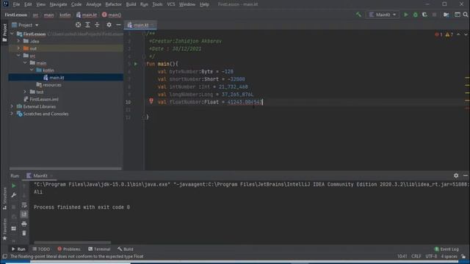470x264 pixels.
Task: Collapse All icon in Project panel
Action: point(97,25)
